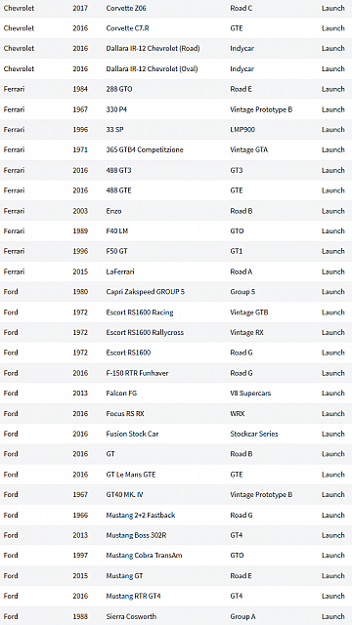Image resolution: width=352 pixels, height=625 pixels.
Task: Launch the Corvette C7.R GTE car
Action: 332,28
